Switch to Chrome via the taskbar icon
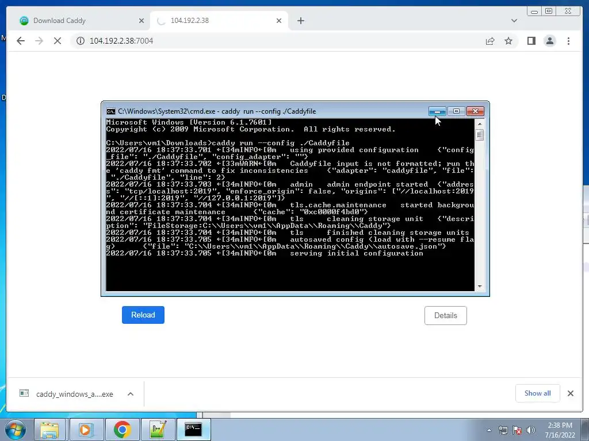589x441 pixels. 122,430
